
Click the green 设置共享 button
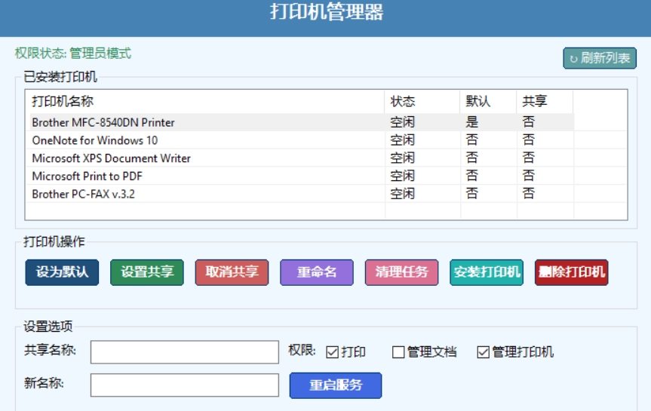[147, 272]
